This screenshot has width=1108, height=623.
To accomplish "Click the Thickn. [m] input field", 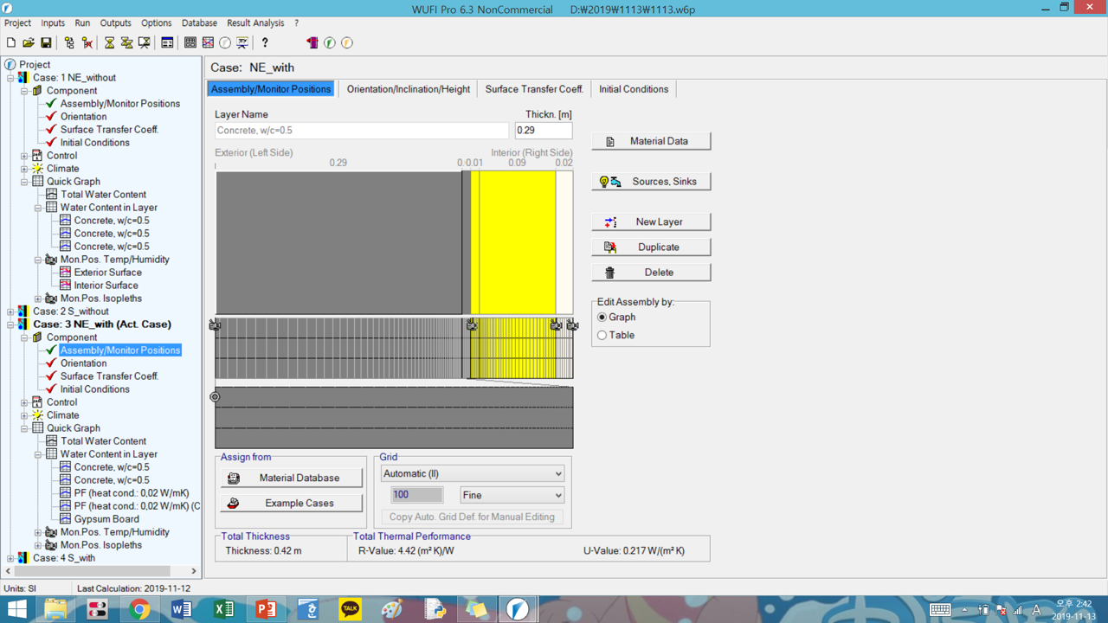I will (x=543, y=131).
